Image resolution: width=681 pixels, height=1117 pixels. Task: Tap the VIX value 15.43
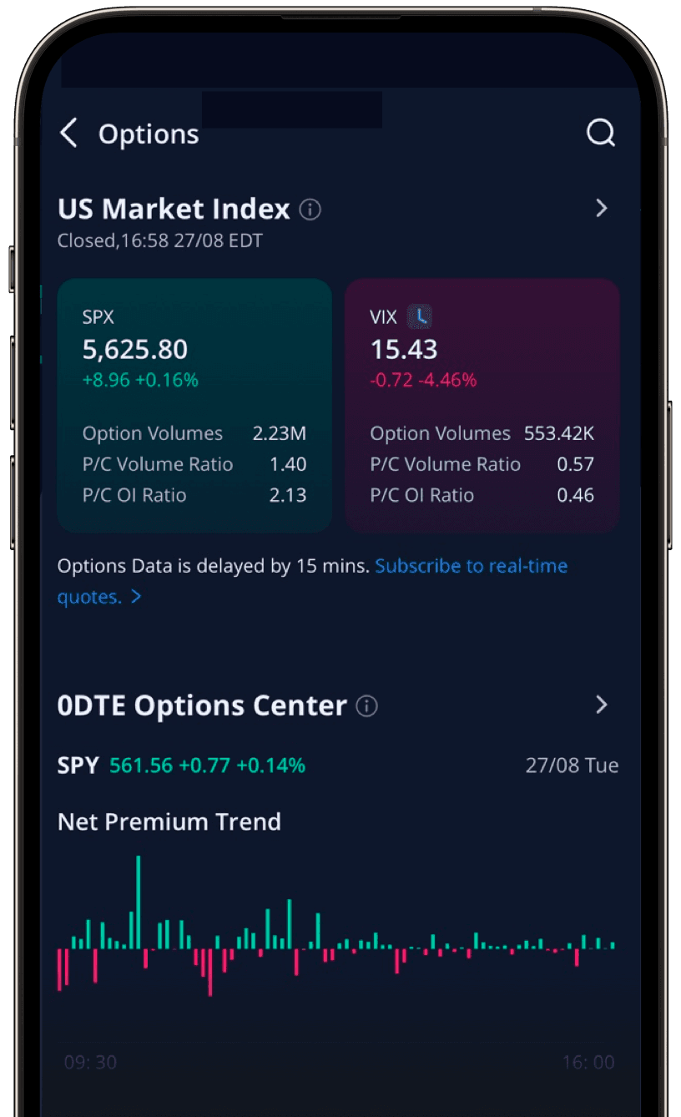[404, 349]
